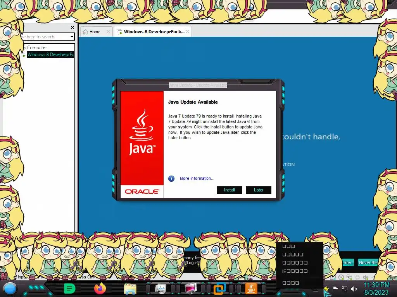Switch to Java Update on the taskbar
This screenshot has height=297, width=397.
(251, 288)
